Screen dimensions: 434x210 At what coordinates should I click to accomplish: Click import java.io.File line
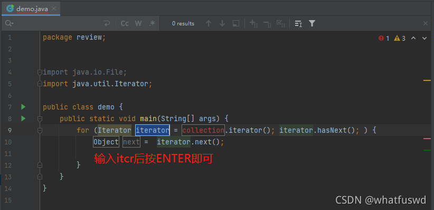point(84,72)
